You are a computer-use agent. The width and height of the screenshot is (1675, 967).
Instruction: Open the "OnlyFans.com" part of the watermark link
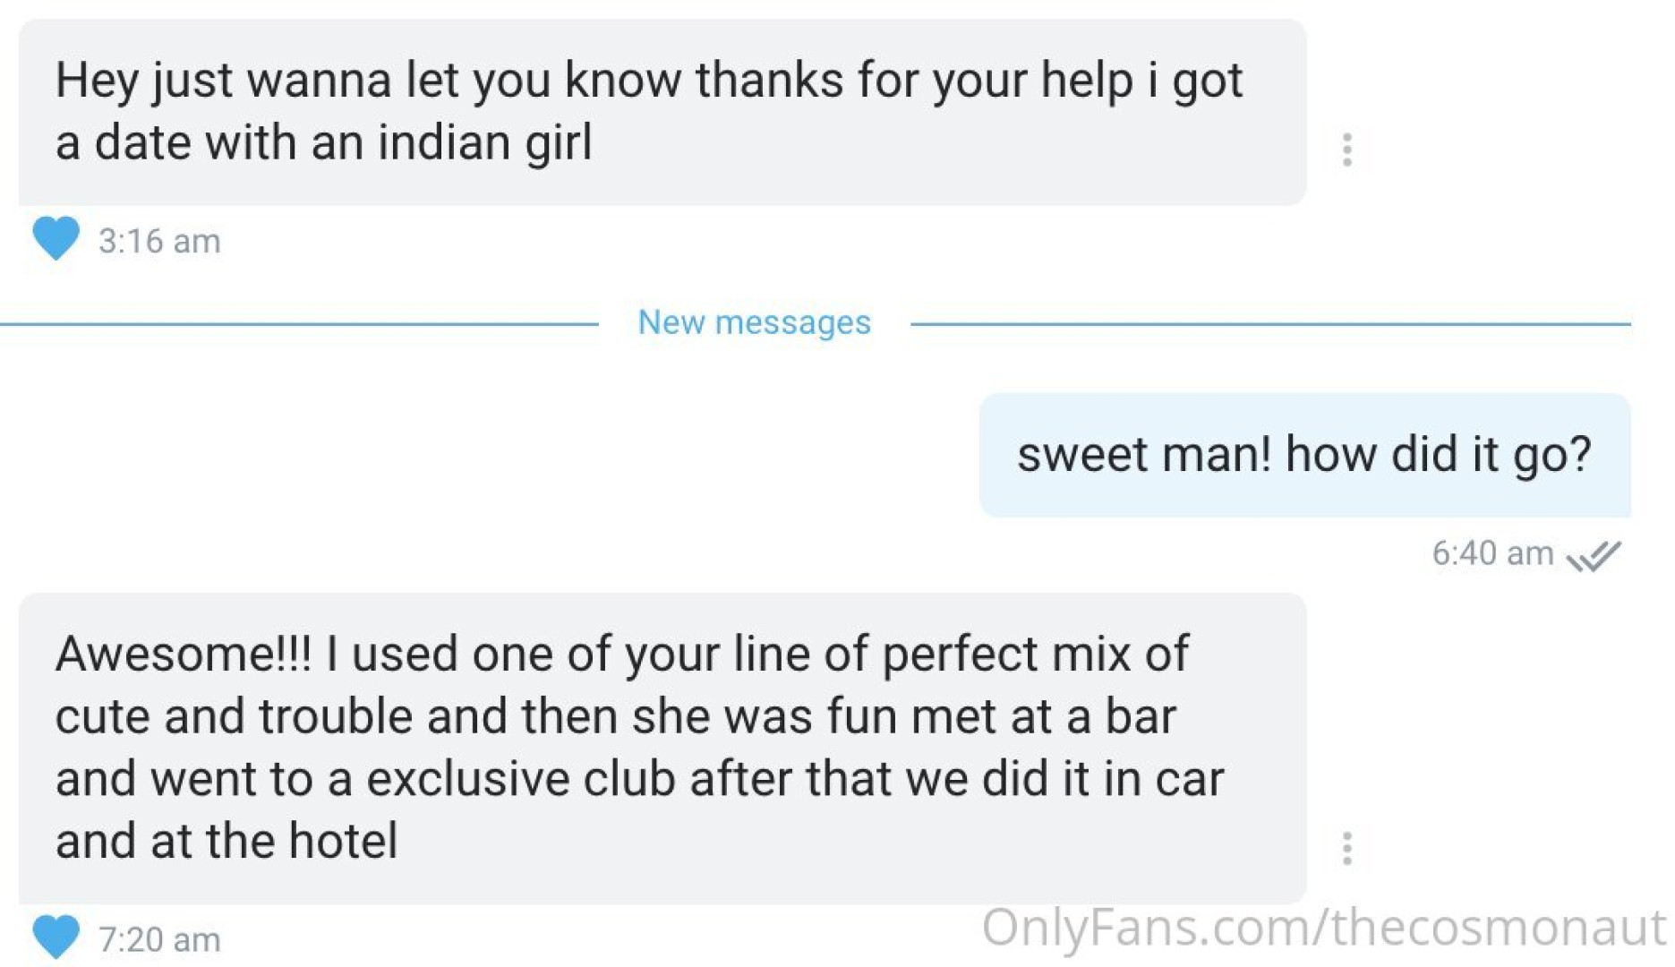coord(1149,927)
